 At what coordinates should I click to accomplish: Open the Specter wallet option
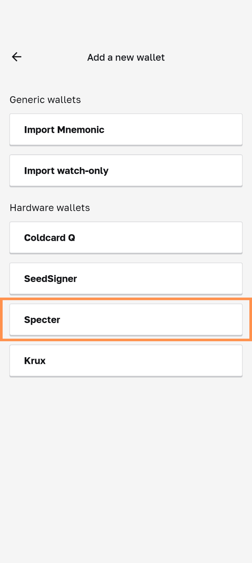click(x=126, y=319)
